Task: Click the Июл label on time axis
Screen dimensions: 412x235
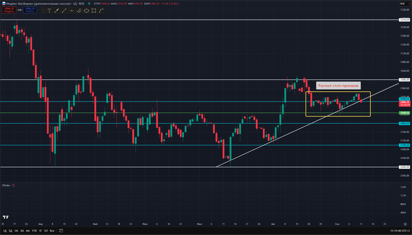Action: pyautogui.click(x=199, y=224)
